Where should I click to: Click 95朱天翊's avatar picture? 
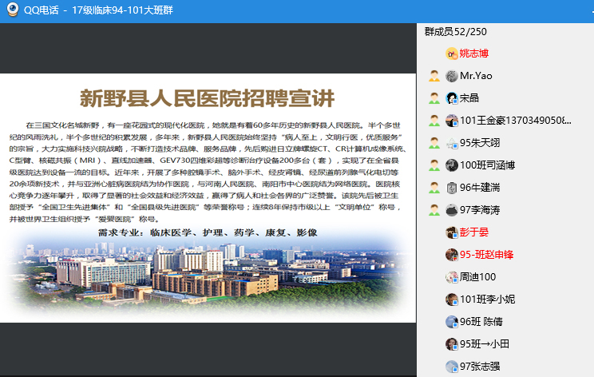[451, 143]
